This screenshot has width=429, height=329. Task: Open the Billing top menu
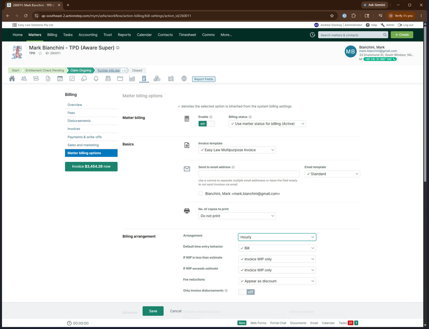click(x=52, y=35)
